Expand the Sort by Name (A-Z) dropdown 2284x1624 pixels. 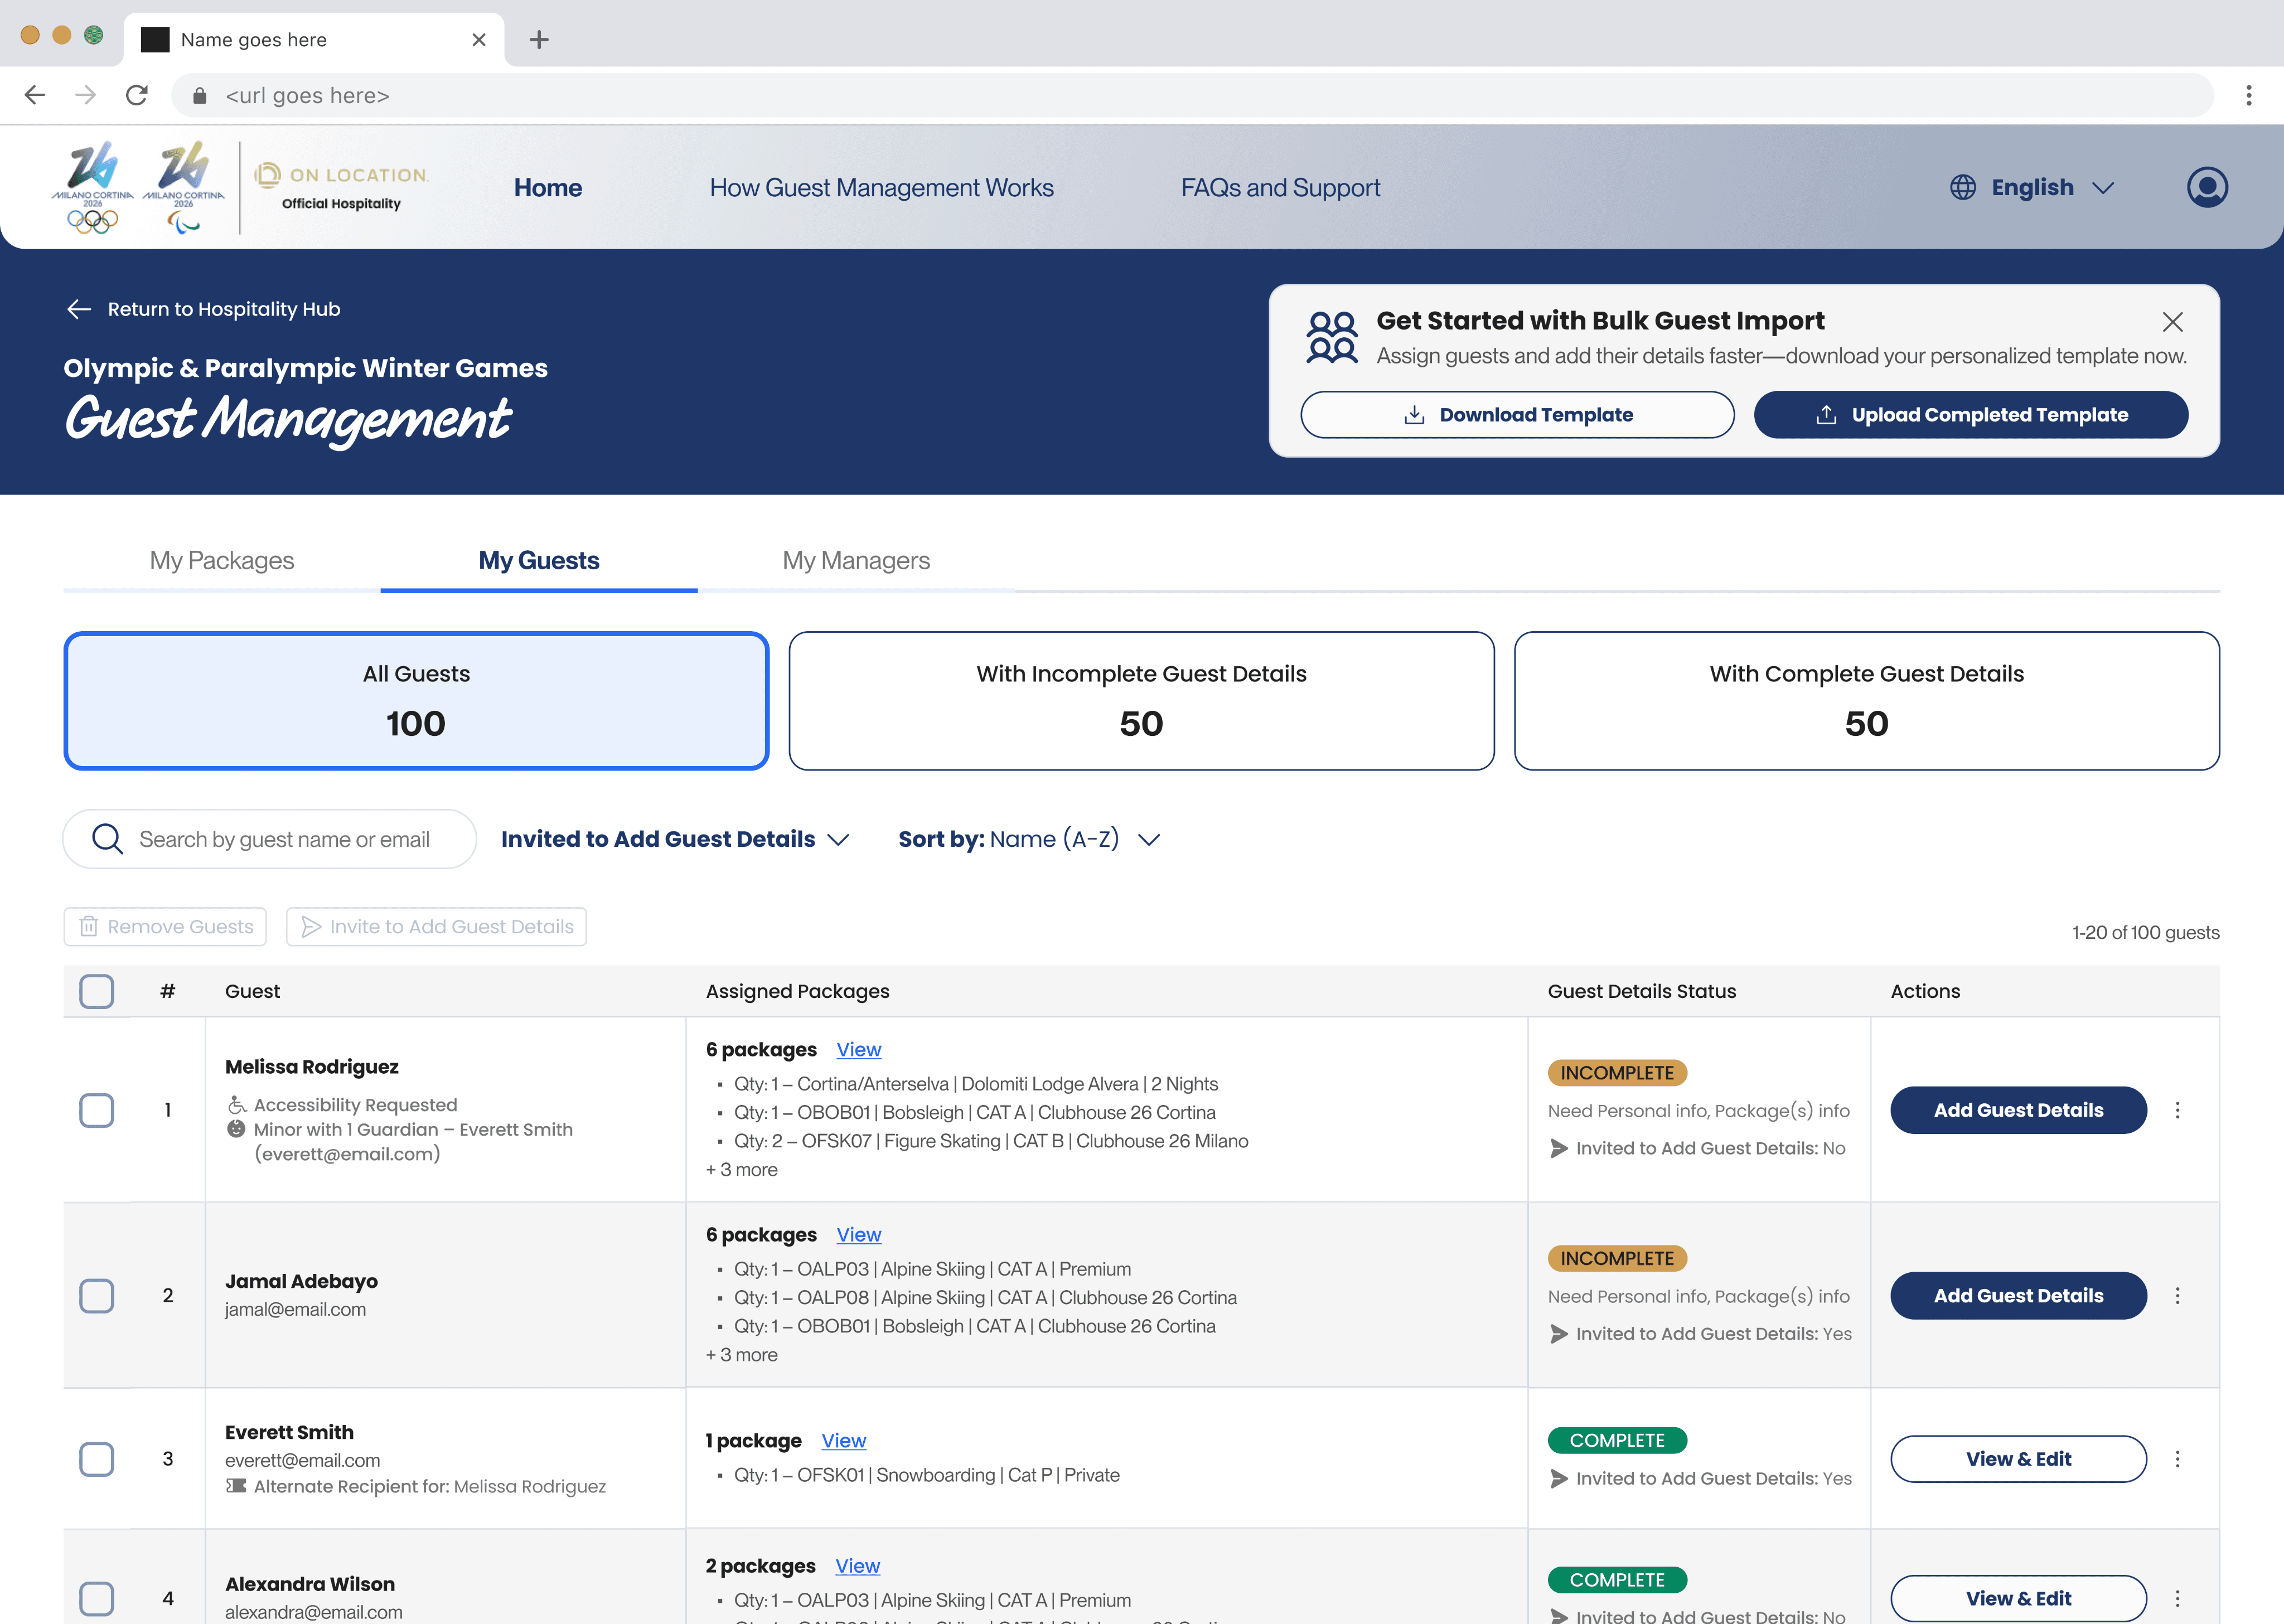pos(1030,839)
